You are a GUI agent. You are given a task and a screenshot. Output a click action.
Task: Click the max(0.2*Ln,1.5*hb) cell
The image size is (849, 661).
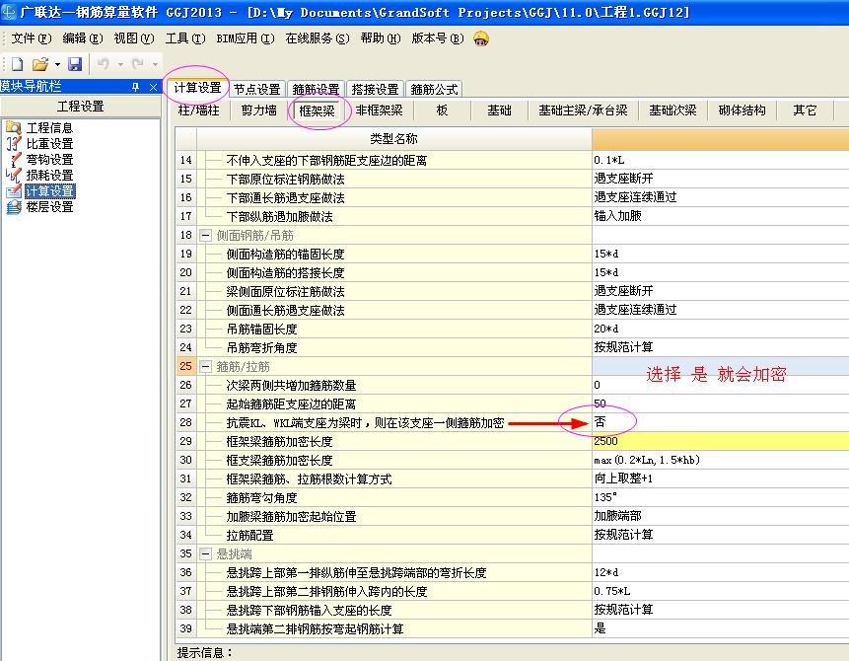[720, 460]
